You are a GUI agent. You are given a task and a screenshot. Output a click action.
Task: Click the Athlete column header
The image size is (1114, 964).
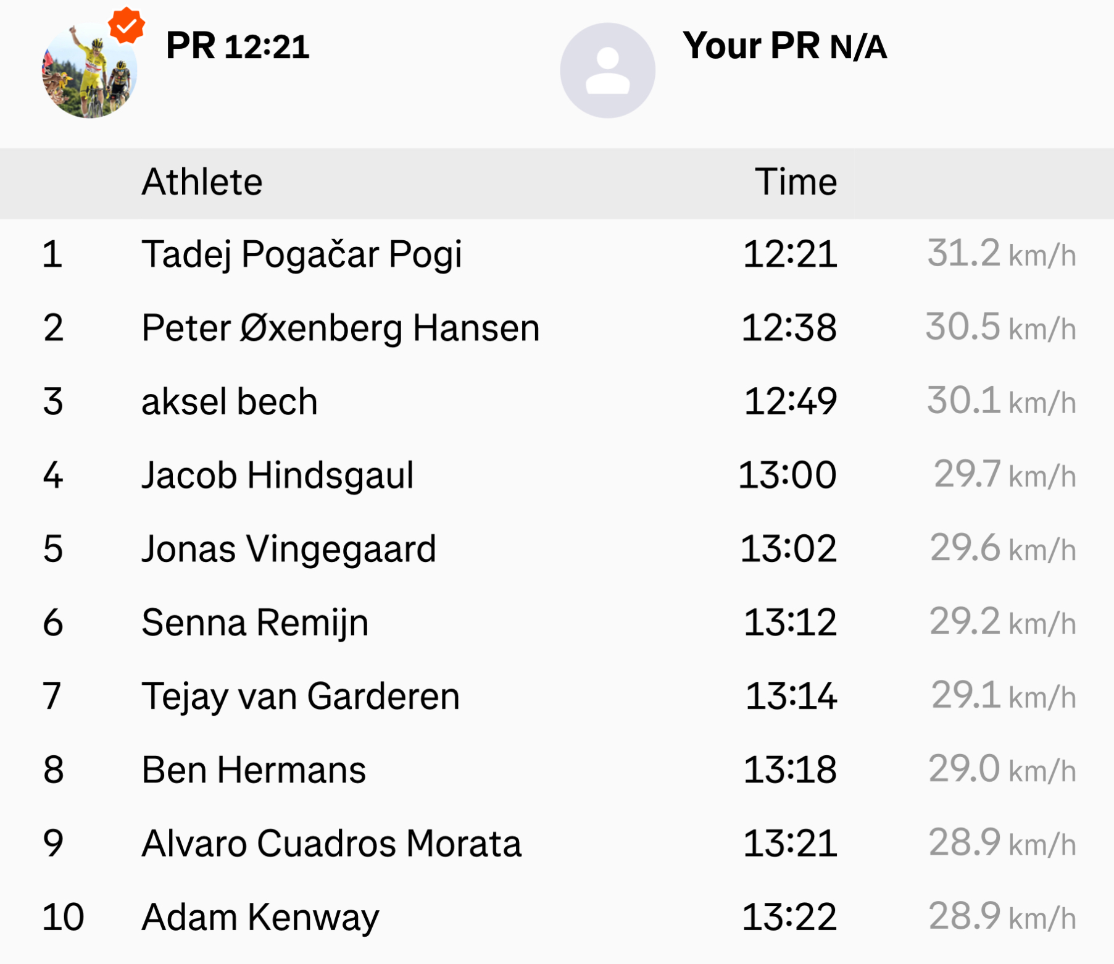(x=202, y=182)
